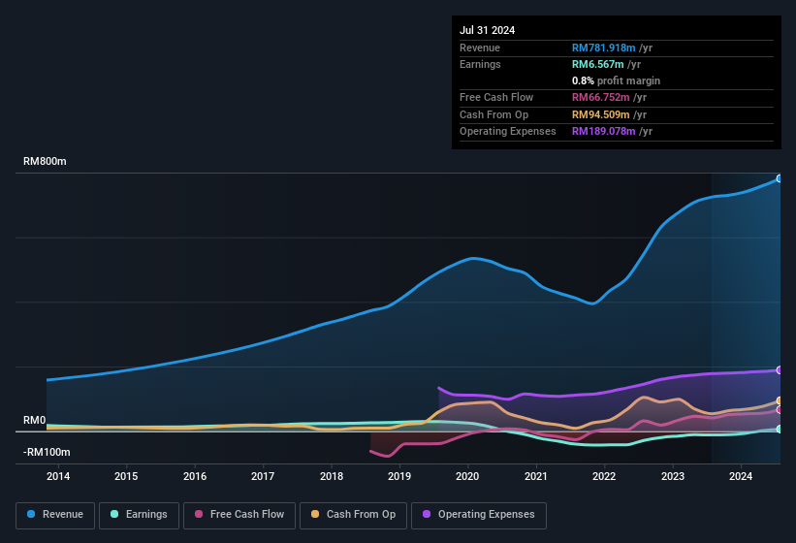The image size is (796, 543).
Task: Click the Operating Expenses endpoint marker
Action: pos(779,370)
